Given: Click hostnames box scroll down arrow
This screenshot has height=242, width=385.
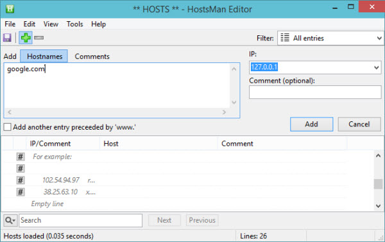Looking at the screenshot, I should pyautogui.click(x=234, y=102).
